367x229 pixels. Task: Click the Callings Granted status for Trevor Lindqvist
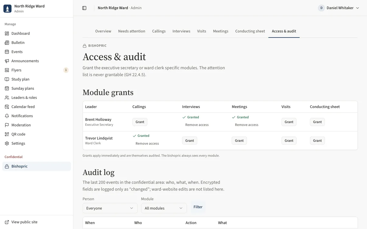[141, 136]
